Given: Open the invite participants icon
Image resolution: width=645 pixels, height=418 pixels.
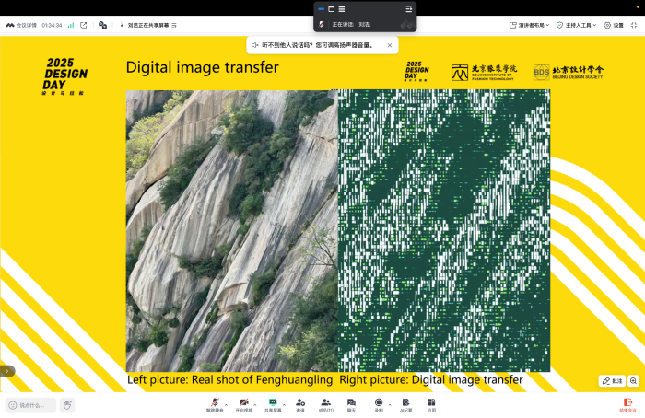Looking at the screenshot, I should (x=300, y=403).
